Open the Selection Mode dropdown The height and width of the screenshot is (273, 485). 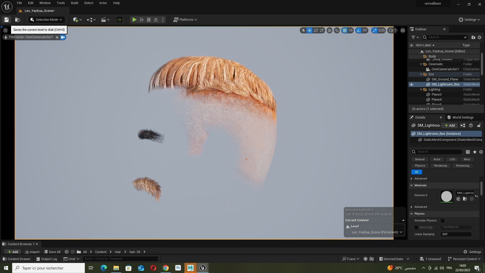[x=46, y=20]
